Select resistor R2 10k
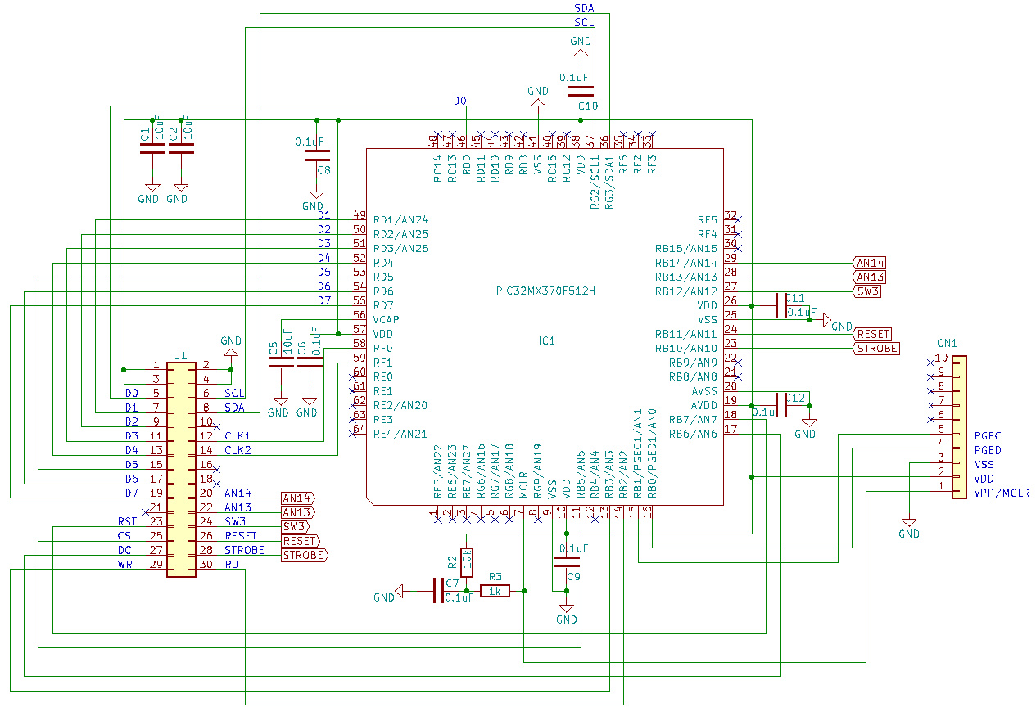This screenshot has height=712, width=1036. pos(466,561)
